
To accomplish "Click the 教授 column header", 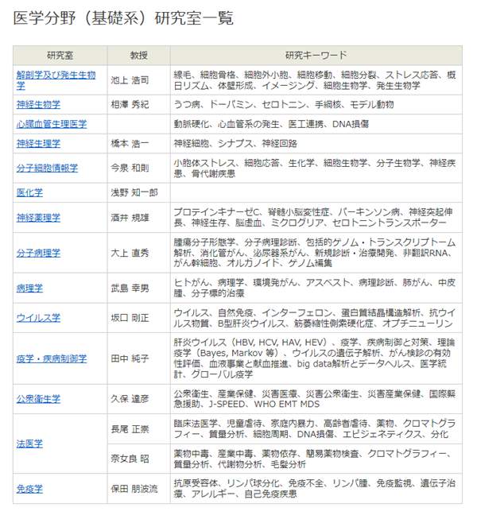I will pos(138,55).
